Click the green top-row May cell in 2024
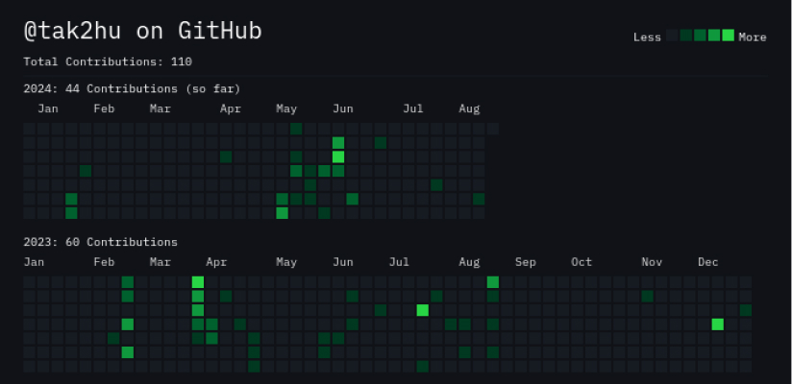This screenshot has height=384, width=792. 296,129
